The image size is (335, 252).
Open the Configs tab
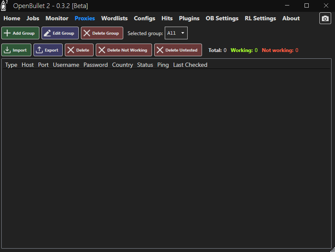pos(144,19)
